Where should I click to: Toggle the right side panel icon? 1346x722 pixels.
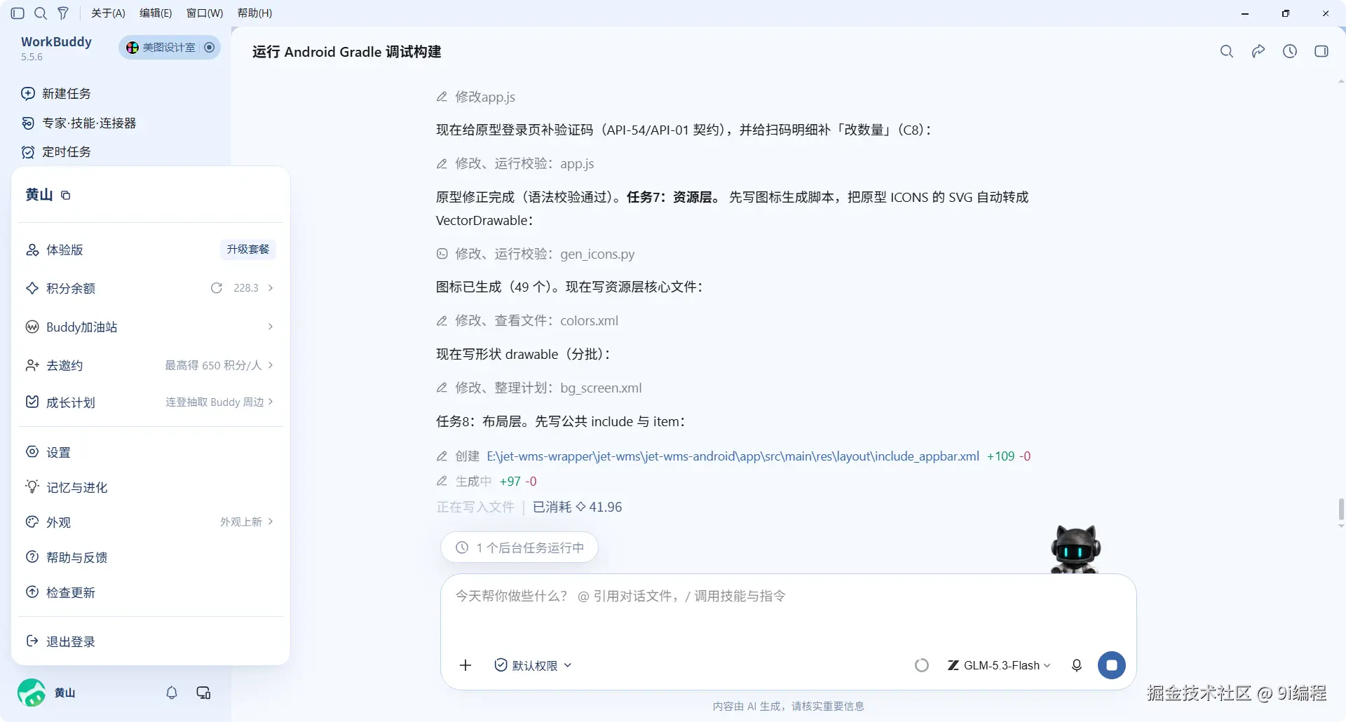(x=1321, y=51)
